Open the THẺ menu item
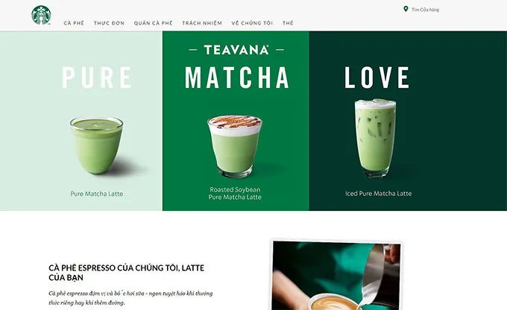 click(x=288, y=23)
